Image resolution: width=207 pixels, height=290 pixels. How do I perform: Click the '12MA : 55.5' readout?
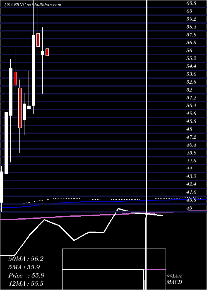point(26,283)
